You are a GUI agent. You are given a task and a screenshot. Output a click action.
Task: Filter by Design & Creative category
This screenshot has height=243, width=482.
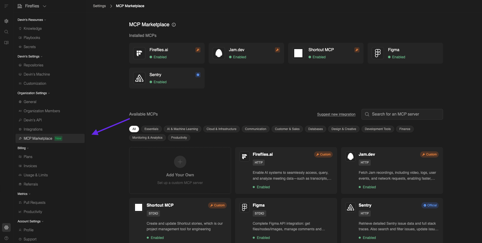tap(344, 129)
